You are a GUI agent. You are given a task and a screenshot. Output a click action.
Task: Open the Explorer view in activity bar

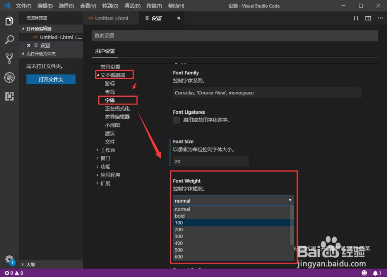pyautogui.click(x=9, y=21)
